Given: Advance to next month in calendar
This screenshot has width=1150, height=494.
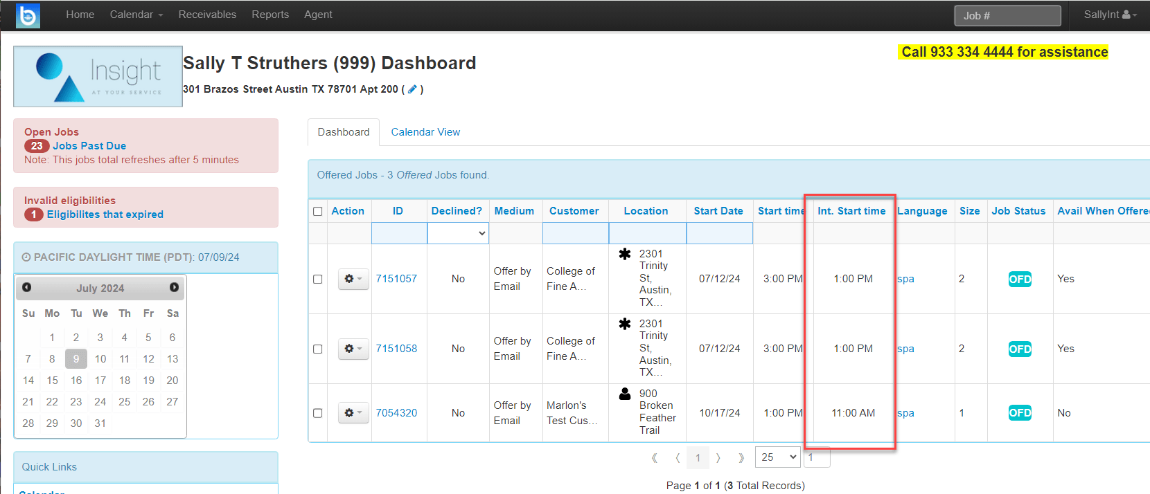Looking at the screenshot, I should (174, 287).
